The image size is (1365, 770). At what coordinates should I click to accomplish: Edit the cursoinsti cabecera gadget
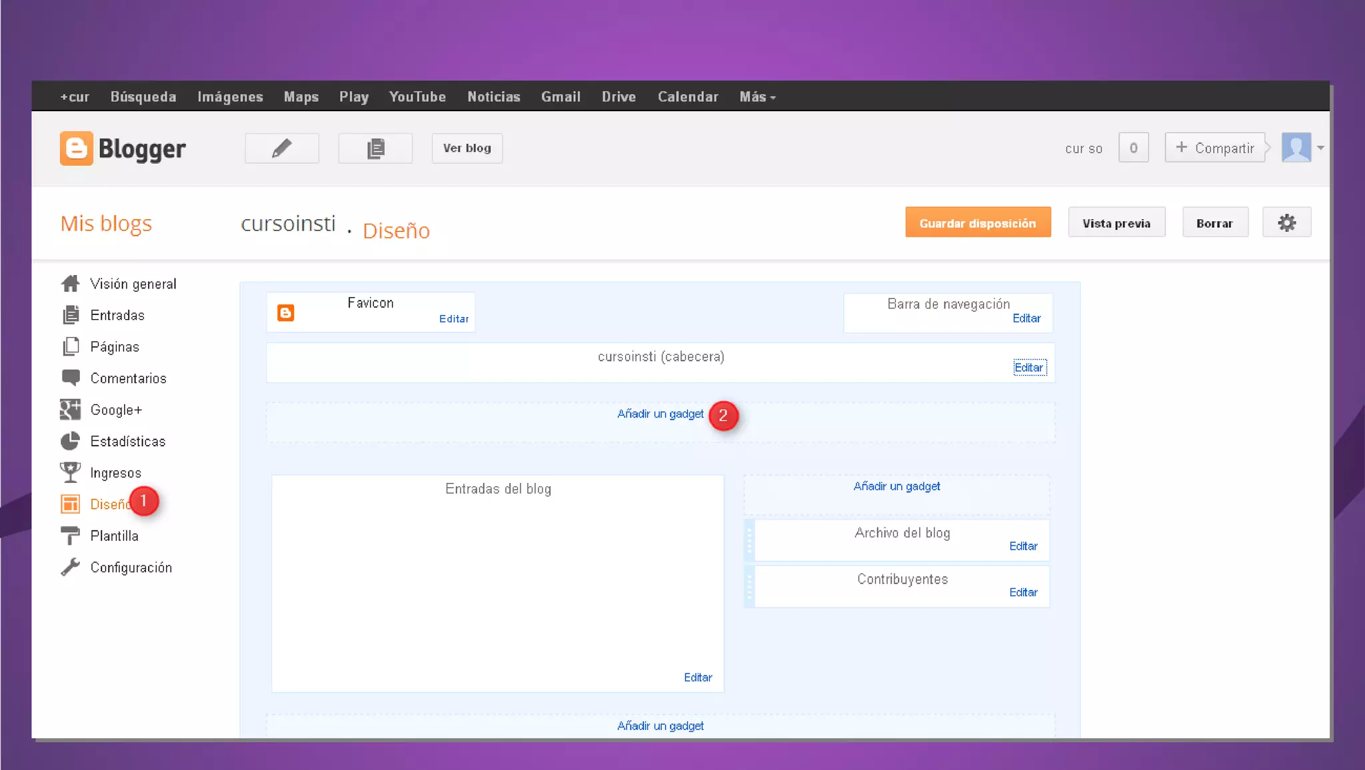click(1029, 368)
